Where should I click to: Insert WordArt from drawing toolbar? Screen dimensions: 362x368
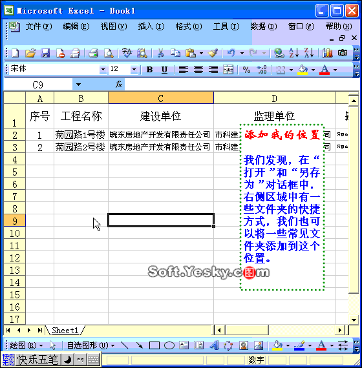point(214,345)
